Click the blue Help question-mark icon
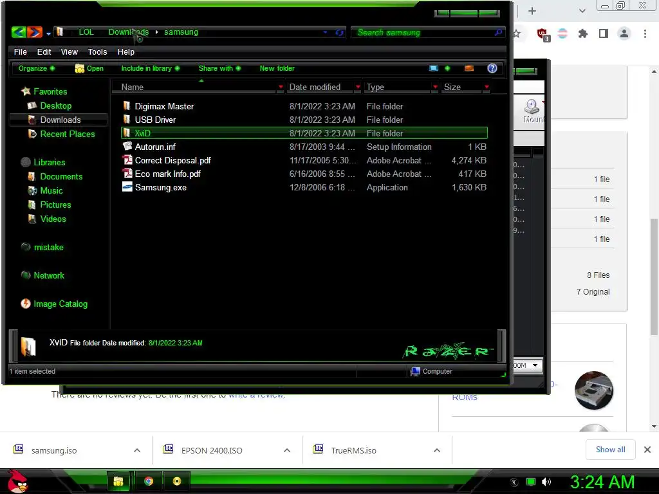 coord(492,68)
